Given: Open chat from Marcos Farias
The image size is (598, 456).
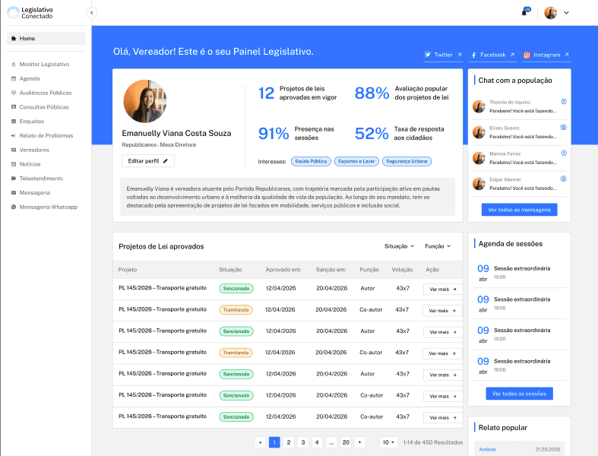Looking at the screenshot, I should click(x=520, y=158).
